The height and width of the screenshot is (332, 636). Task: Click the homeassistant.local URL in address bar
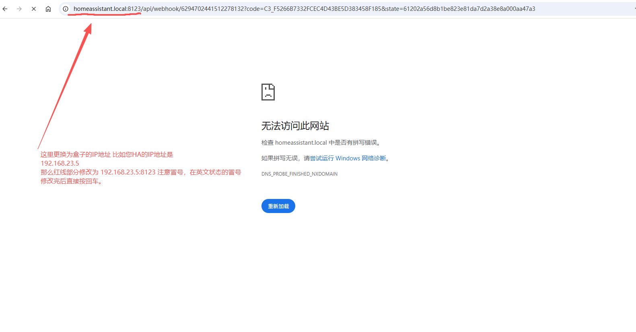tap(304, 9)
